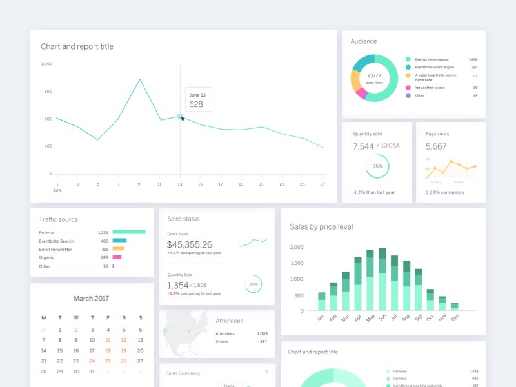Click the 75% progress ring under Quantity sold
Image resolution: width=516 pixels, height=387 pixels.
[377, 166]
